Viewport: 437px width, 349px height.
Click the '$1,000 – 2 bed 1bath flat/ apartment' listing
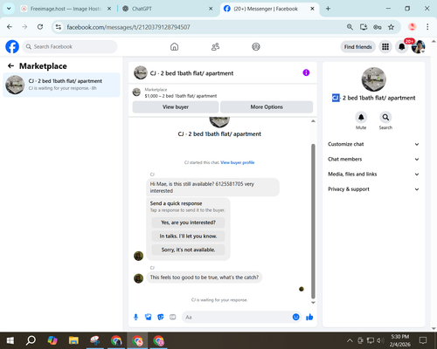pos(181,96)
